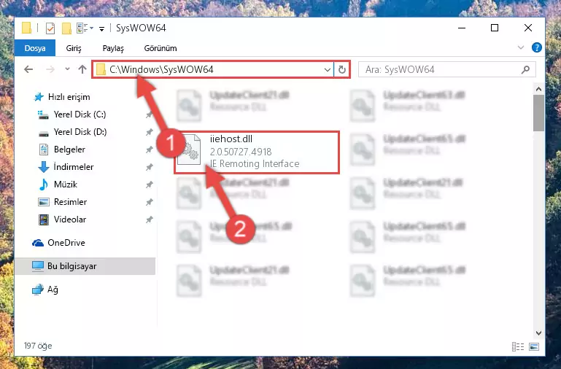The height and width of the screenshot is (369, 561).
Task: Open the Dosya file menu
Action: [x=35, y=48]
